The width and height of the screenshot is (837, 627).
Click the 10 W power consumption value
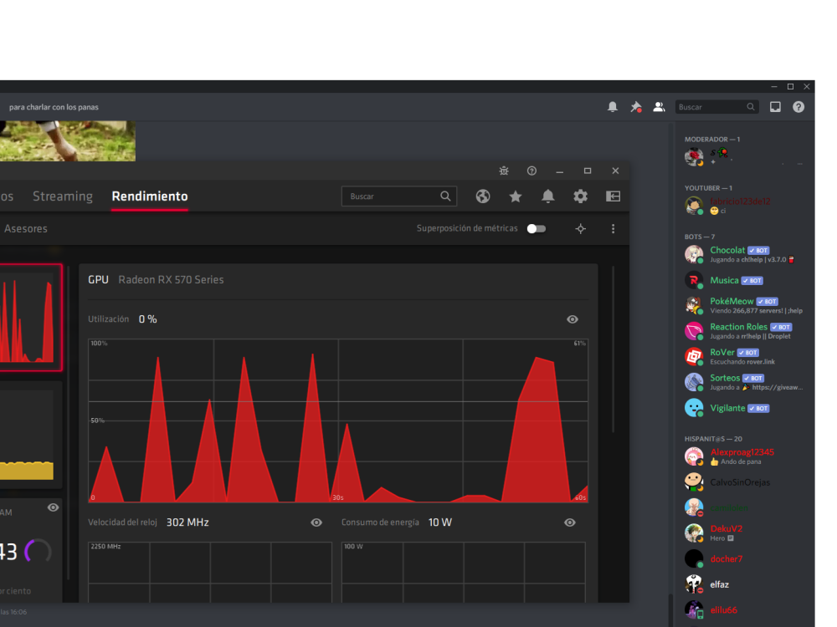tap(440, 522)
